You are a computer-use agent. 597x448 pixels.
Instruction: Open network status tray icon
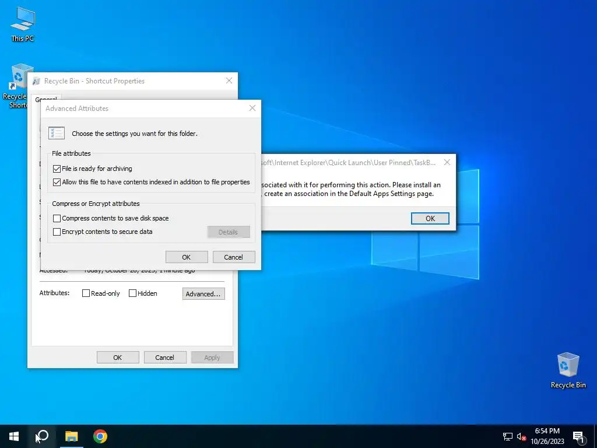[x=507, y=436]
